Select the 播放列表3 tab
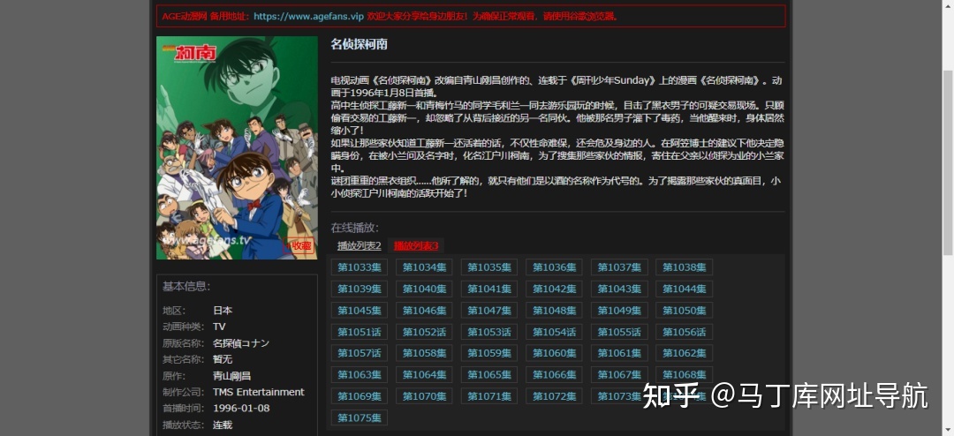Screen dimensions: 954x436 (416, 245)
